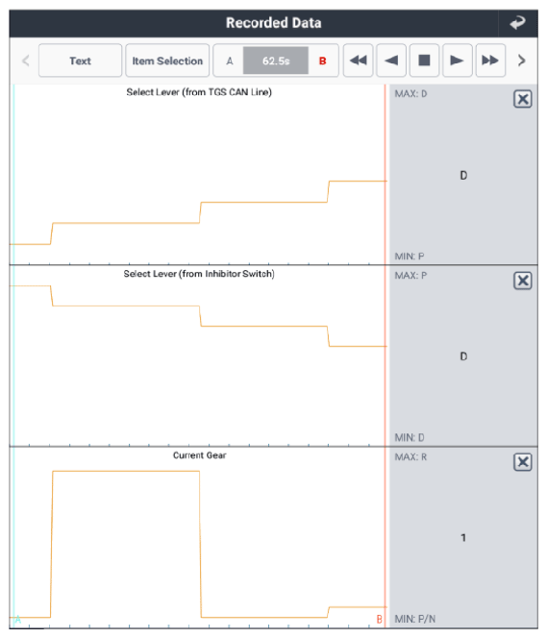Remove the Current Gear graph
The width and height of the screenshot is (547, 638).
click(523, 462)
